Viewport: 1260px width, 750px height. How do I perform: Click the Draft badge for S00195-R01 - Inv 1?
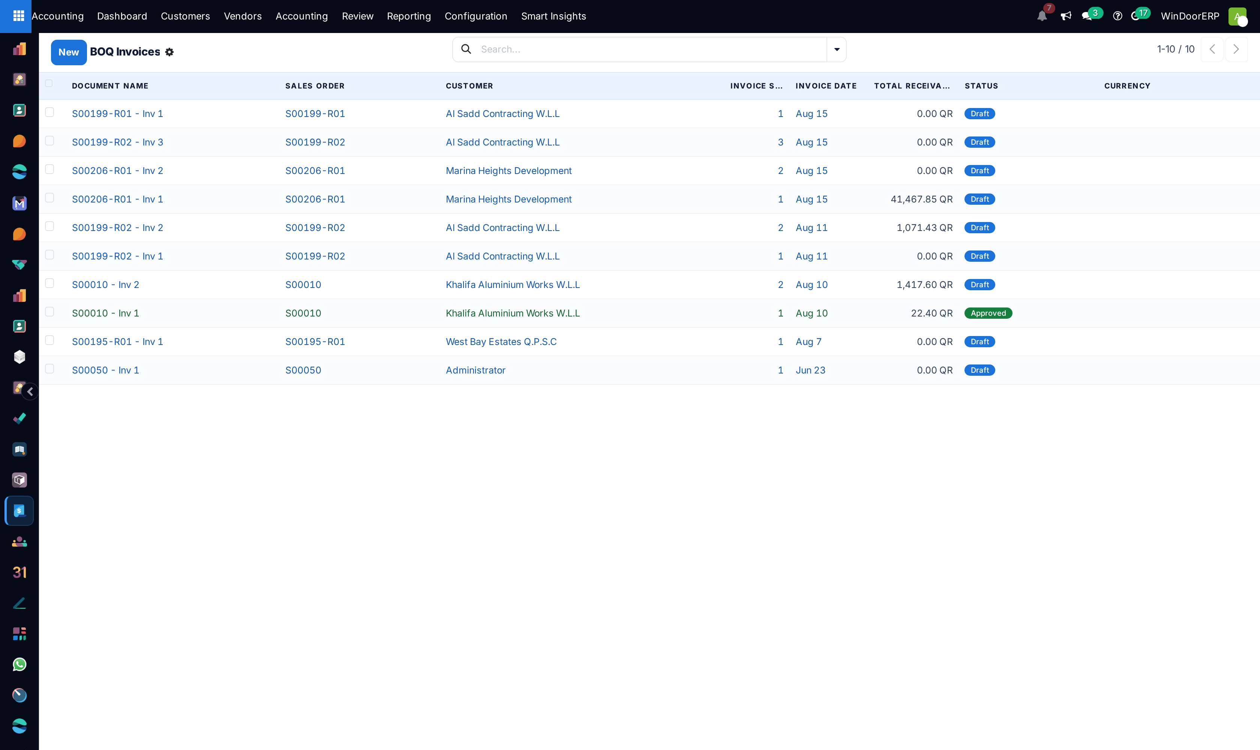979,342
